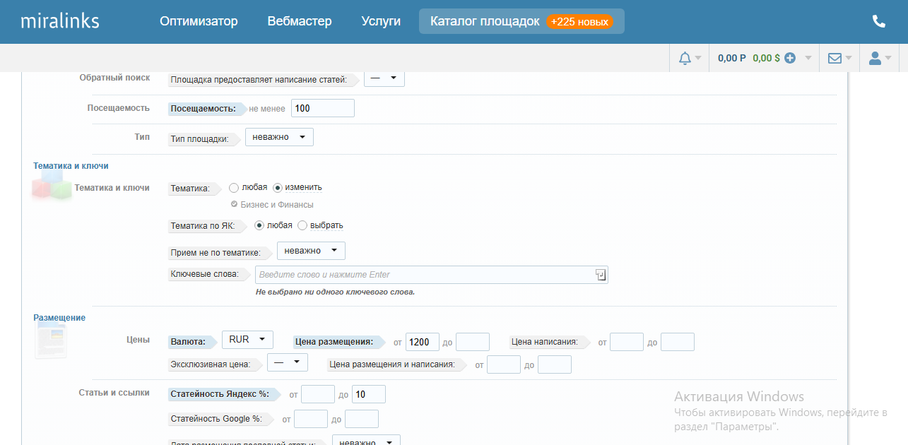Select 'выбрать' radio for Тематика по ЯК
Image resolution: width=908 pixels, height=445 pixels.
click(x=302, y=225)
